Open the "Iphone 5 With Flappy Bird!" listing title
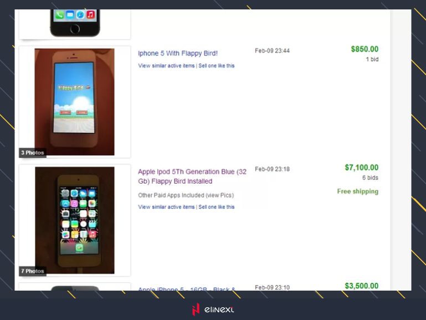This screenshot has width=426, height=320. (177, 53)
